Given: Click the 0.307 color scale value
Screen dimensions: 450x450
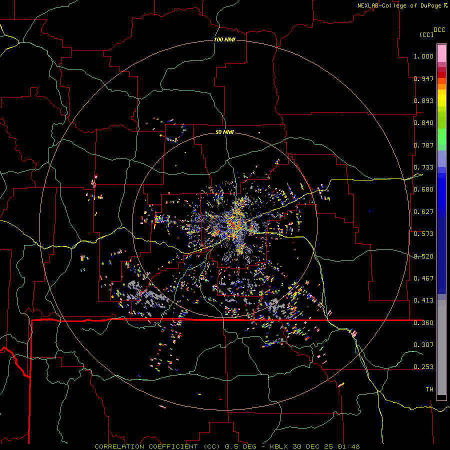Looking at the screenshot, I should pos(423,345).
